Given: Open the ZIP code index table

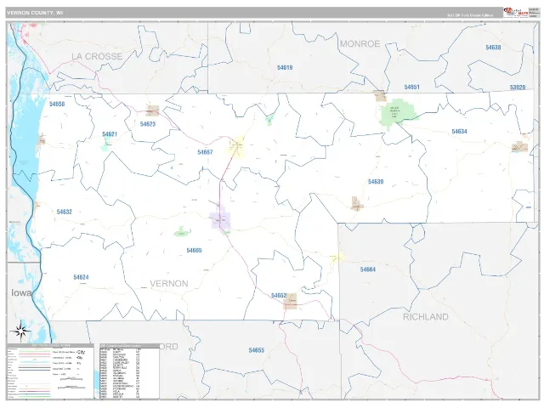Looking at the screenshot, I should (129, 371).
